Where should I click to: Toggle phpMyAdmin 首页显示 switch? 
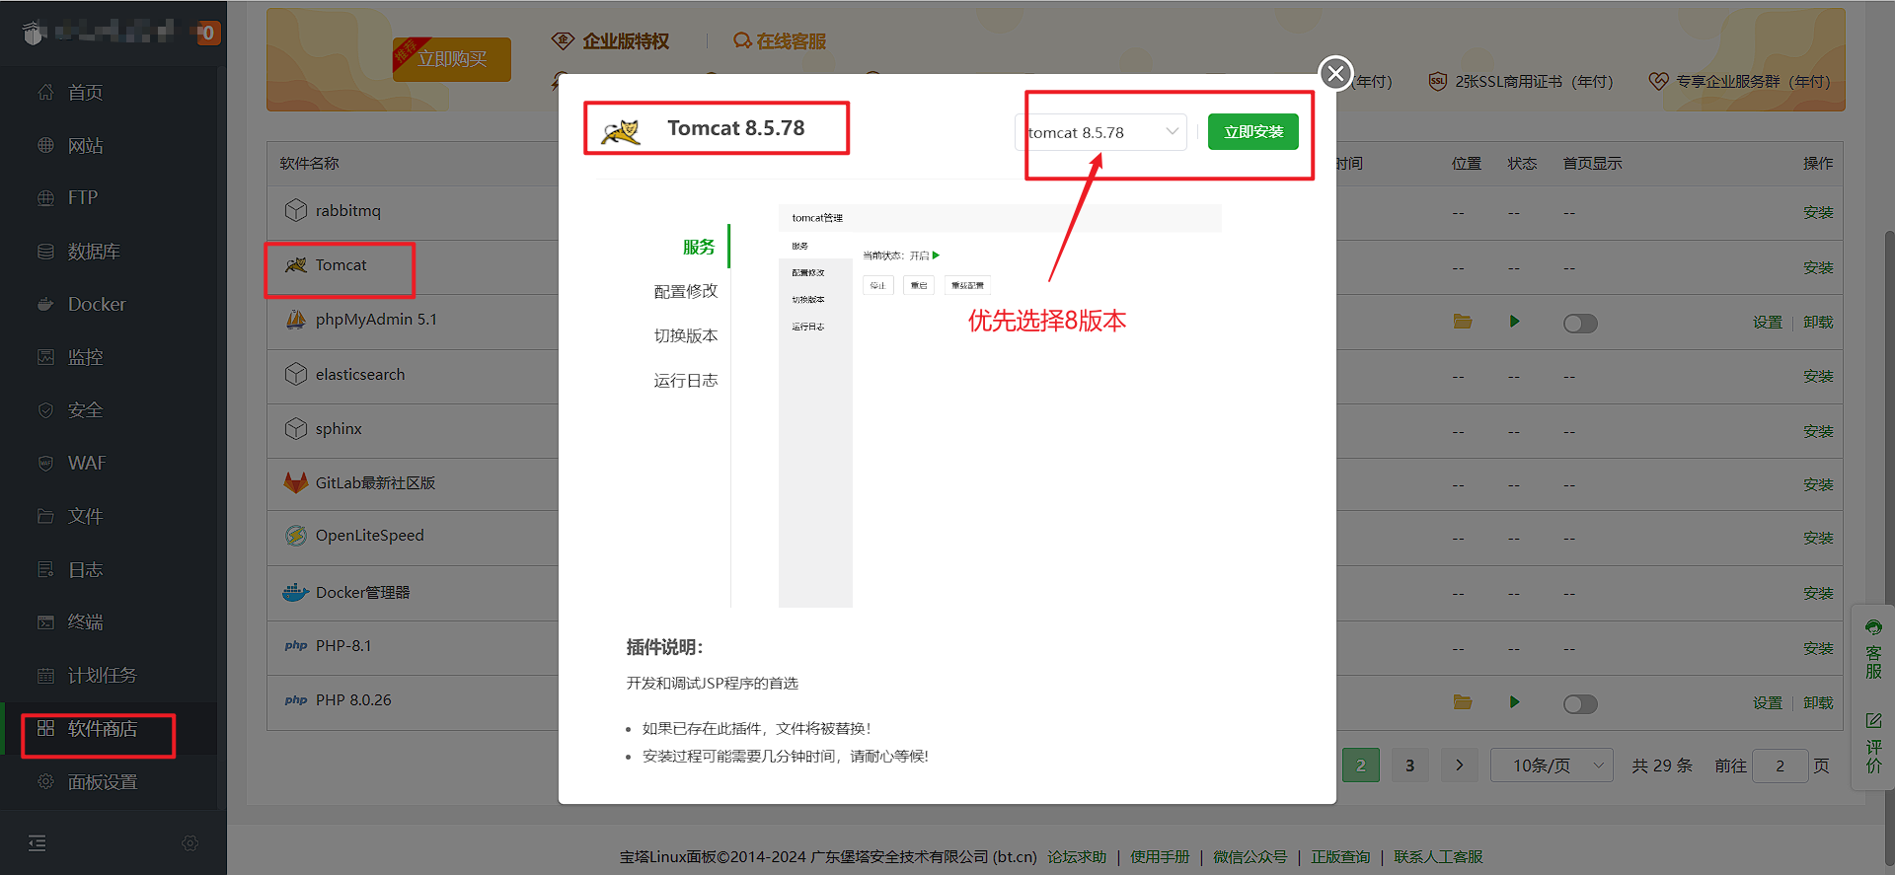coord(1580,323)
